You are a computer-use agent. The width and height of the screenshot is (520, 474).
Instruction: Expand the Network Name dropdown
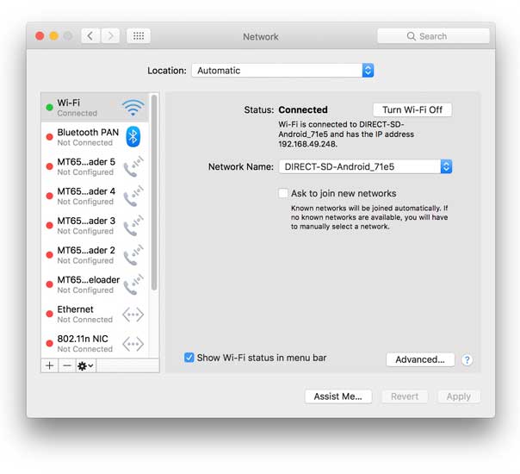[365, 166]
